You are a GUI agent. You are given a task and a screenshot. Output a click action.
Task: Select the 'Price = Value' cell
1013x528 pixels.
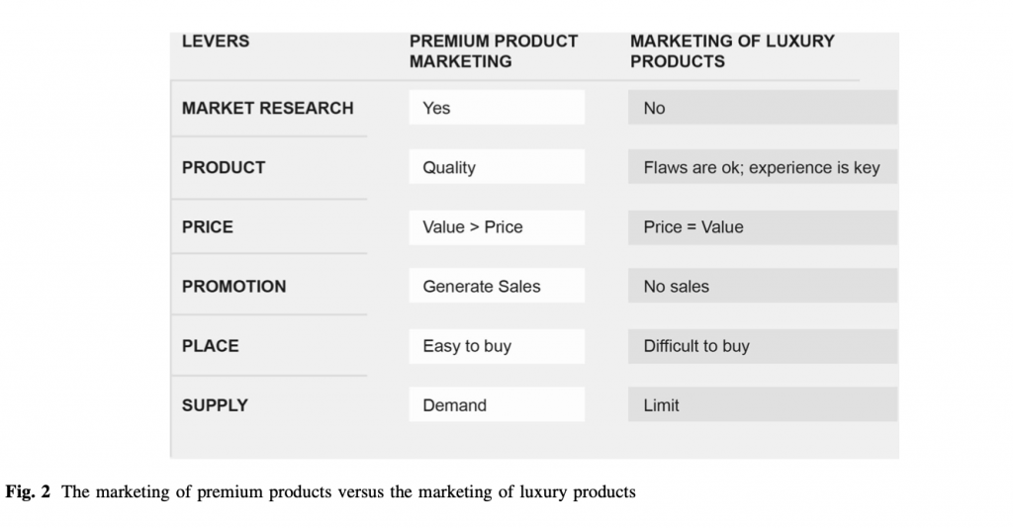763,227
